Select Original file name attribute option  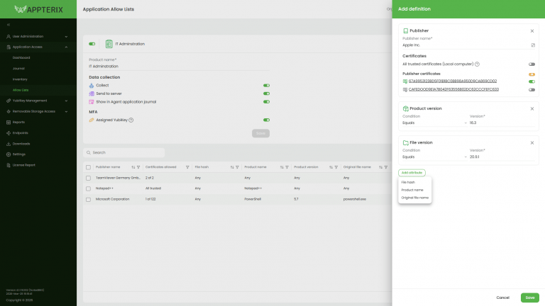tap(415, 198)
